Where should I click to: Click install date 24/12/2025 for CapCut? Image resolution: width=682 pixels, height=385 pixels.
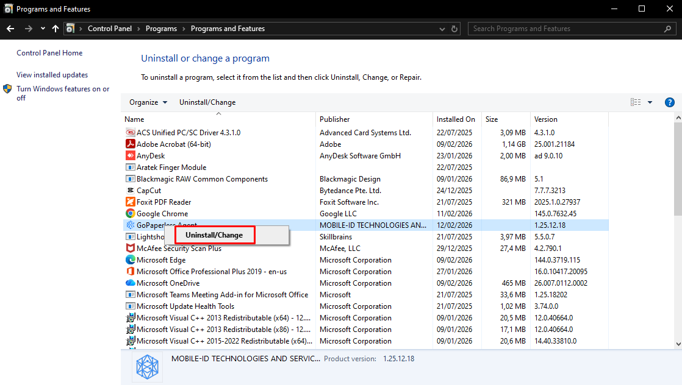pos(454,190)
